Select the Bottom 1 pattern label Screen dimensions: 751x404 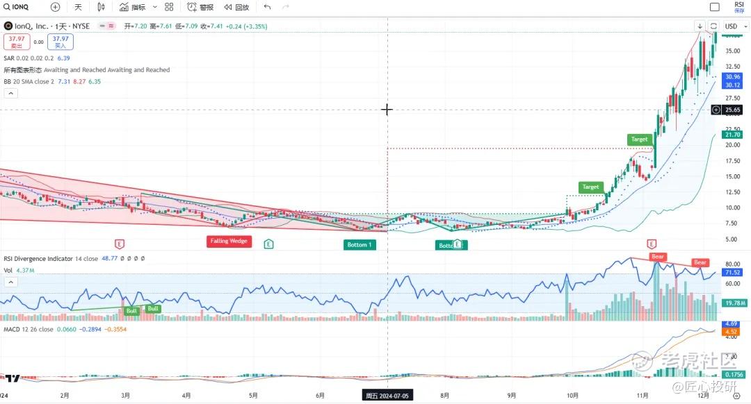360,244
